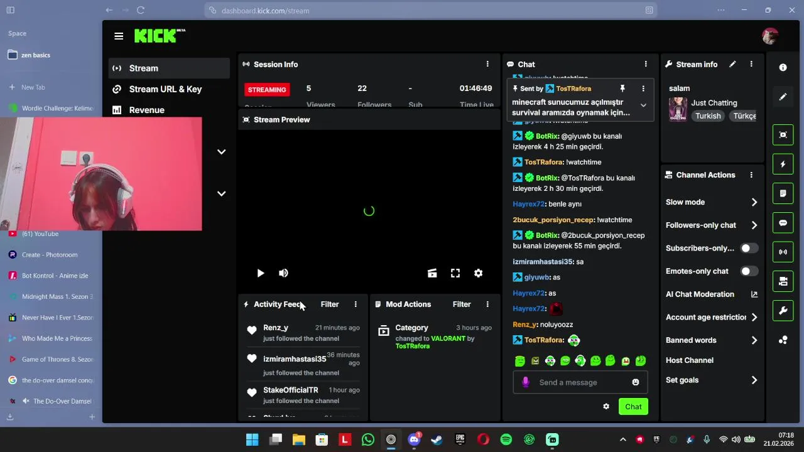Open Stream info options menu
804x452 pixels.
click(x=751, y=64)
